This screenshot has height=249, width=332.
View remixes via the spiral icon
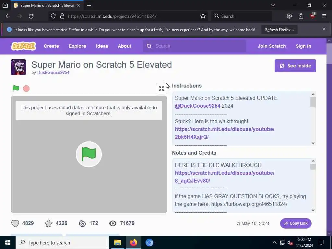(x=82, y=223)
